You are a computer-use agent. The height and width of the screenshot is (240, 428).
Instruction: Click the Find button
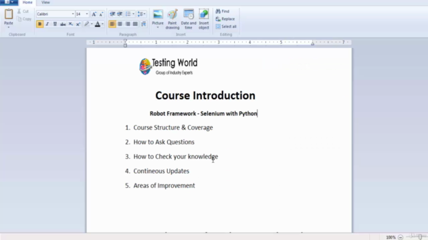click(223, 11)
